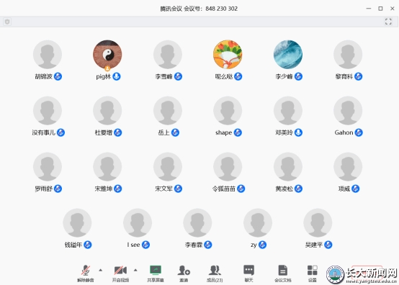Select participant name zy
Screen dimensions: 399x285
[254, 245]
